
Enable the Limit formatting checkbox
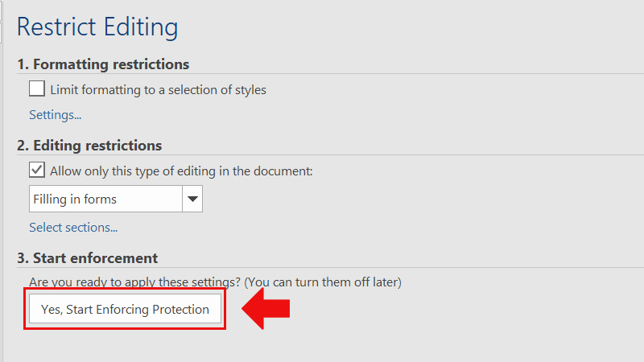point(37,89)
